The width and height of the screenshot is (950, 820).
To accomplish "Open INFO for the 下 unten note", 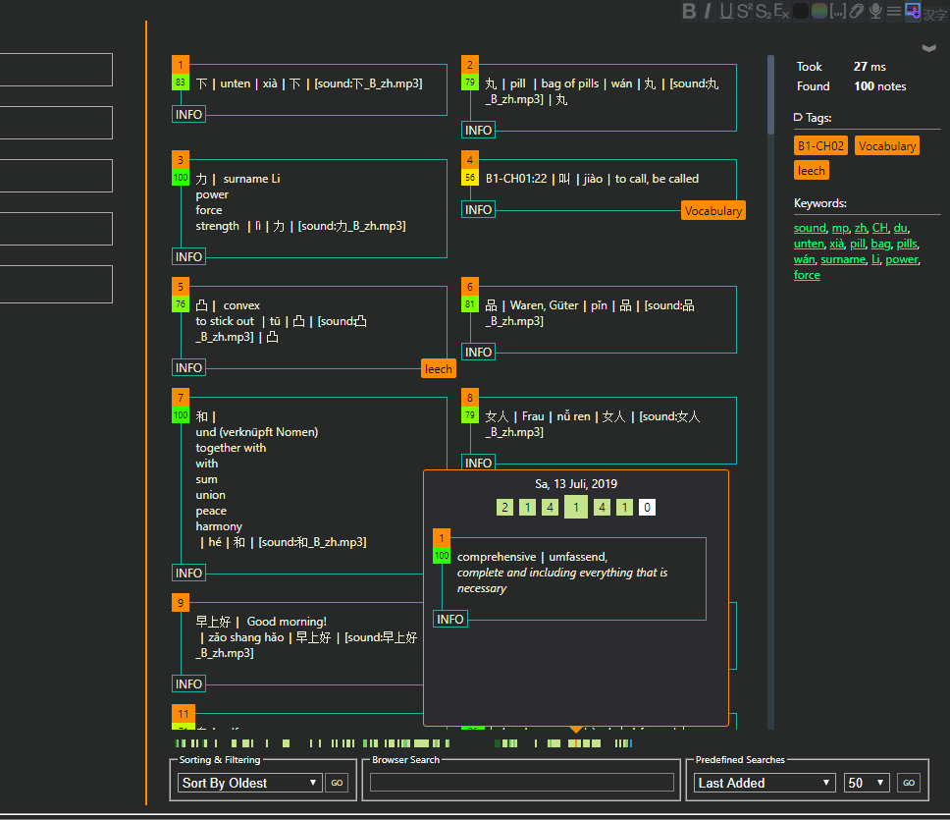I will tap(188, 115).
